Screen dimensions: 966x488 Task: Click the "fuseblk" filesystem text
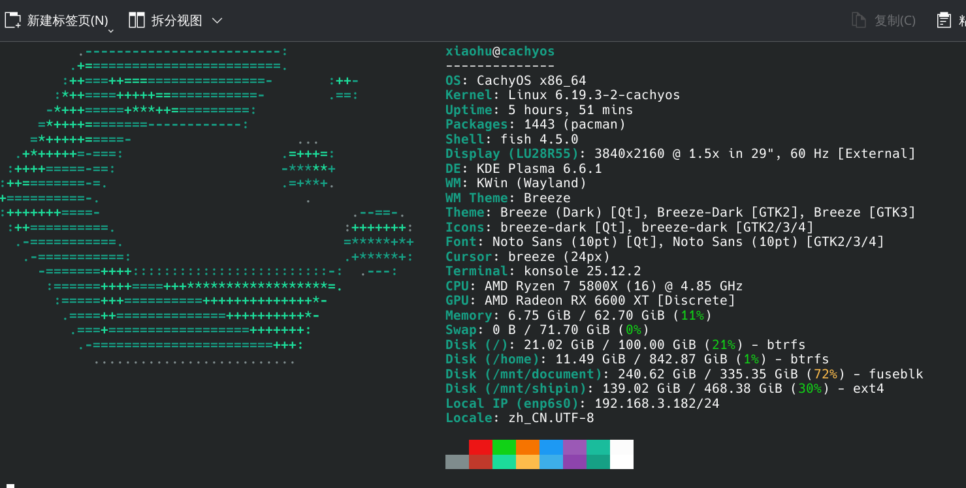(x=896, y=374)
